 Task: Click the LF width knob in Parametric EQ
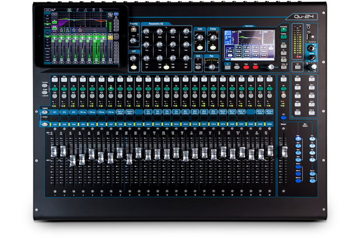147,31
